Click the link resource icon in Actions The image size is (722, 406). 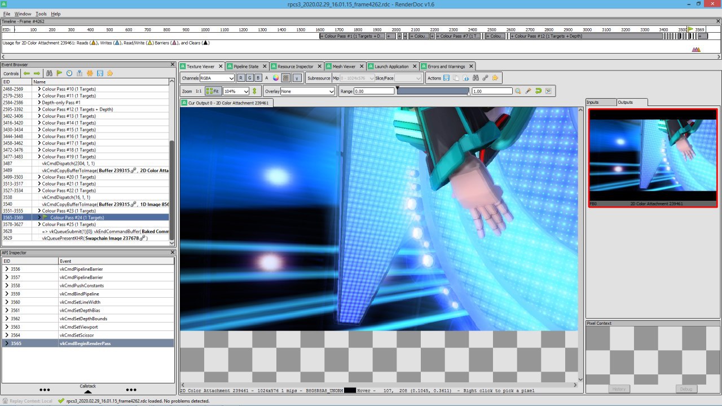coord(485,78)
